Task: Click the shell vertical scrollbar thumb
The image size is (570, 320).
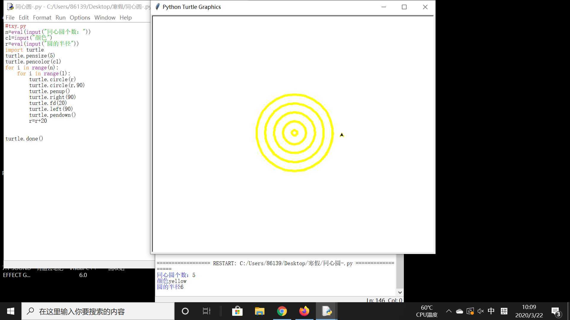Action: click(x=400, y=271)
